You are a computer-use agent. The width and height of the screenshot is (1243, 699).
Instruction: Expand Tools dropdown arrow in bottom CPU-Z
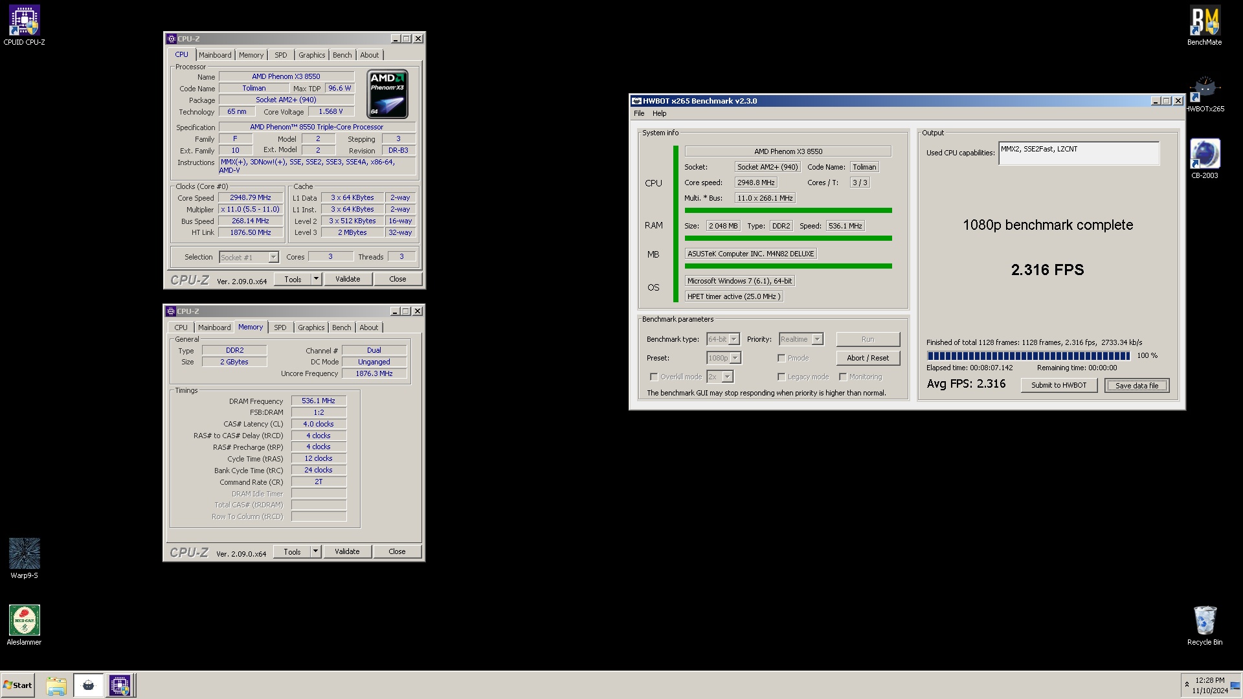[x=315, y=551]
